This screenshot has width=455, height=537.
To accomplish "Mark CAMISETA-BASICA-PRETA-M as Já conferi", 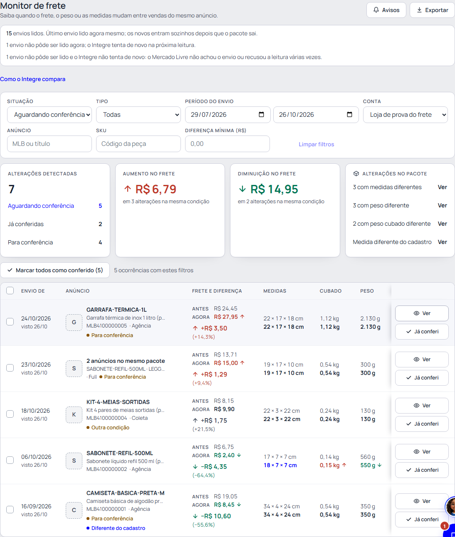I will (422, 520).
